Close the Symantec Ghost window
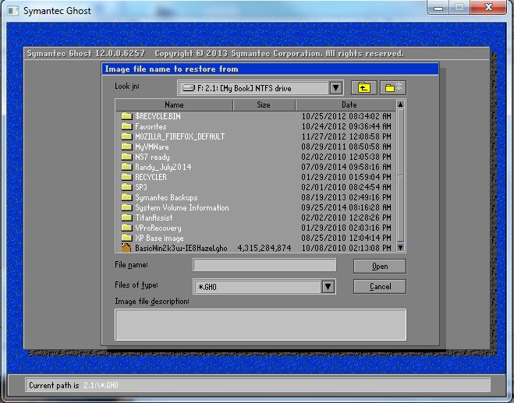 point(488,8)
